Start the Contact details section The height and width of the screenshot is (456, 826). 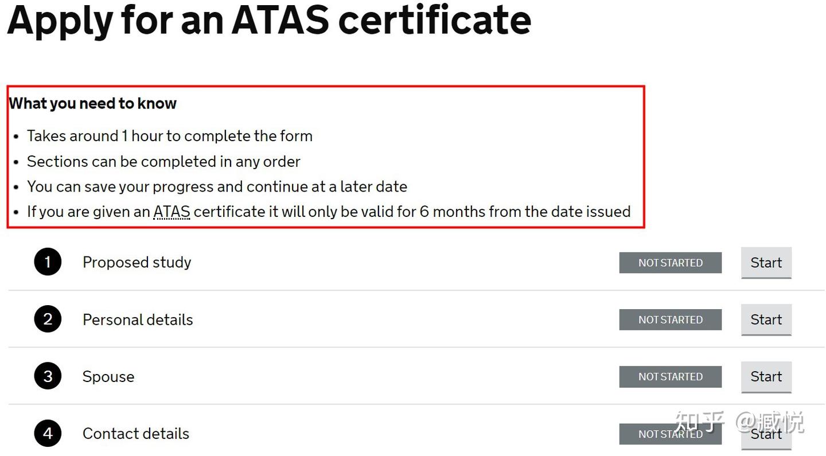click(766, 434)
